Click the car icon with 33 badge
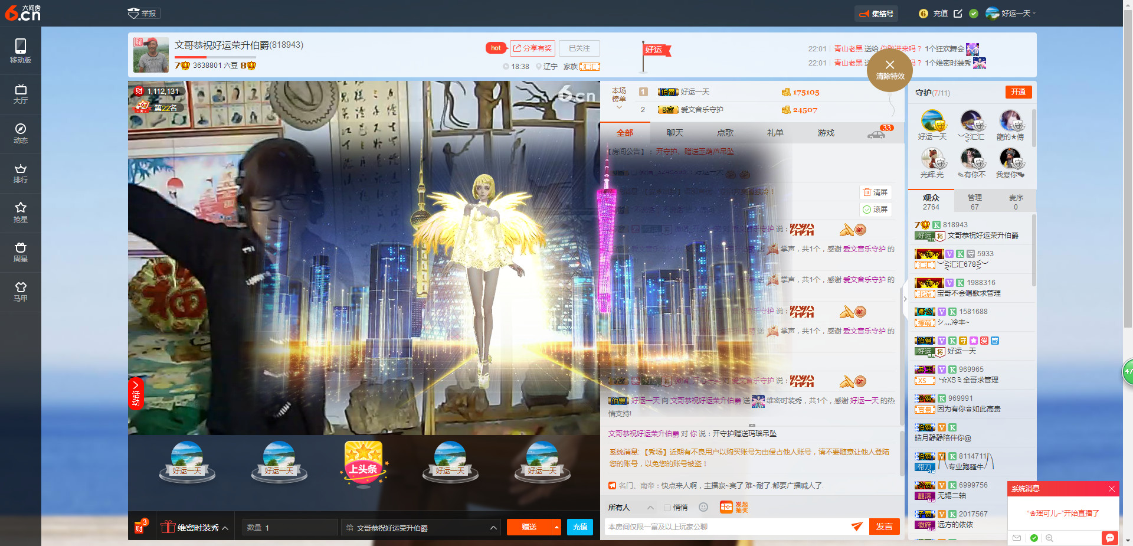 tap(879, 133)
